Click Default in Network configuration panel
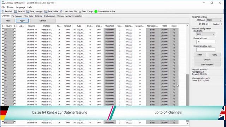Viewport: 226px width, 127px height. 207,60
